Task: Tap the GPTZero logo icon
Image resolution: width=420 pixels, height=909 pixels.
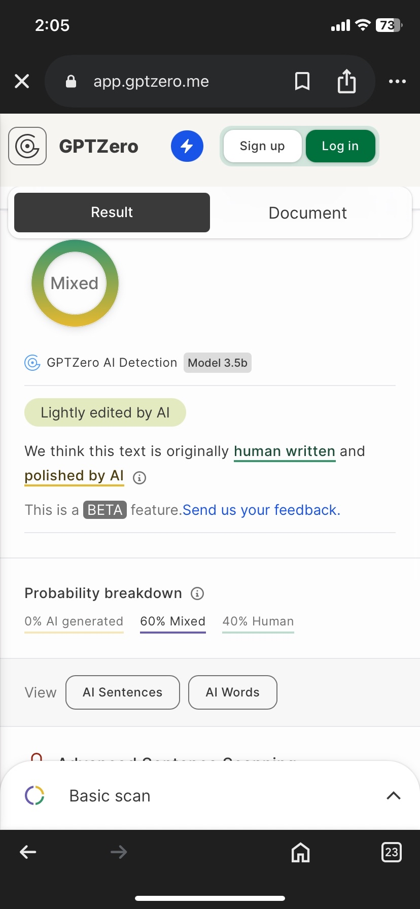Action: point(27,146)
